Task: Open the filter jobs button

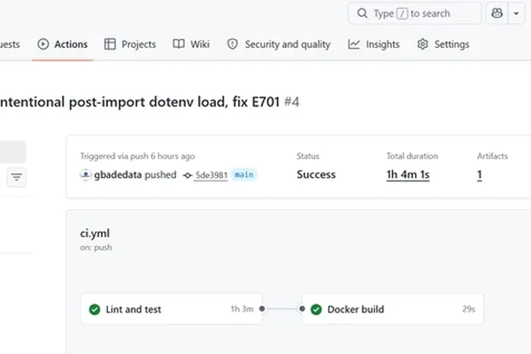Action: tap(17, 177)
